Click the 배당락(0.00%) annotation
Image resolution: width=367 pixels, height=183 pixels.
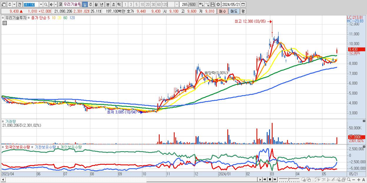coord(216,73)
